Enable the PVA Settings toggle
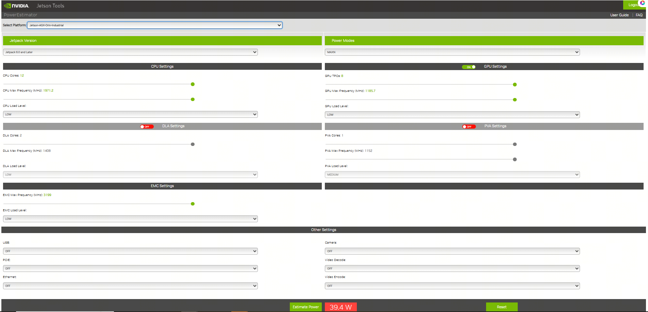The width and height of the screenshot is (648, 312). (469, 127)
